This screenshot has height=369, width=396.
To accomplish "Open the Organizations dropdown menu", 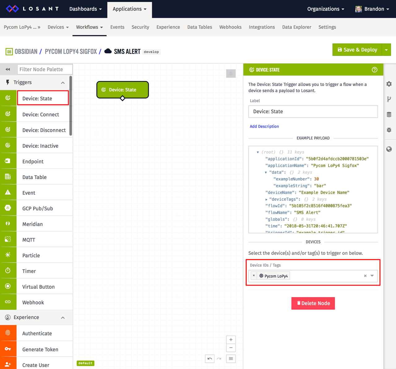I will pos(326,9).
